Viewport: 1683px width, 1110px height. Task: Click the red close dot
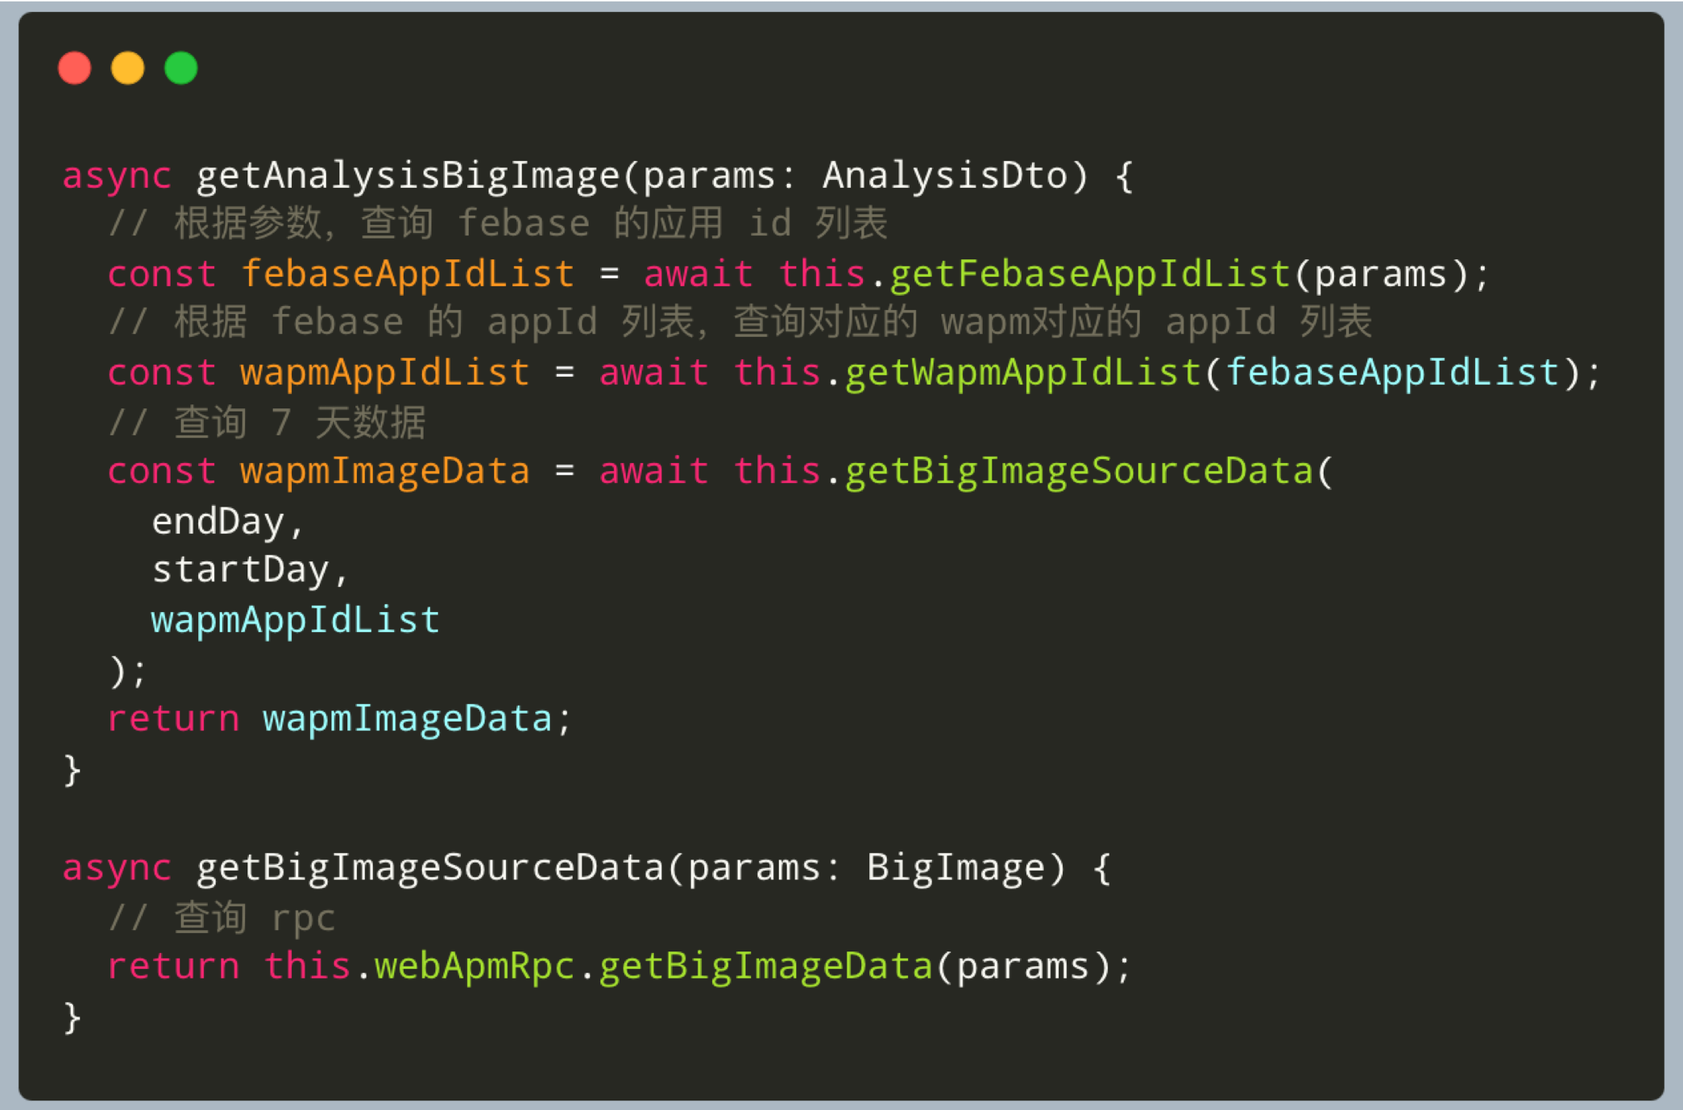[x=75, y=67]
